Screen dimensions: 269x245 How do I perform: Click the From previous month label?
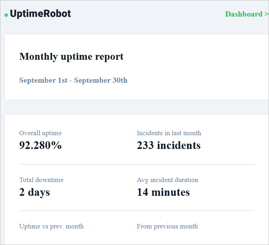[167, 226]
